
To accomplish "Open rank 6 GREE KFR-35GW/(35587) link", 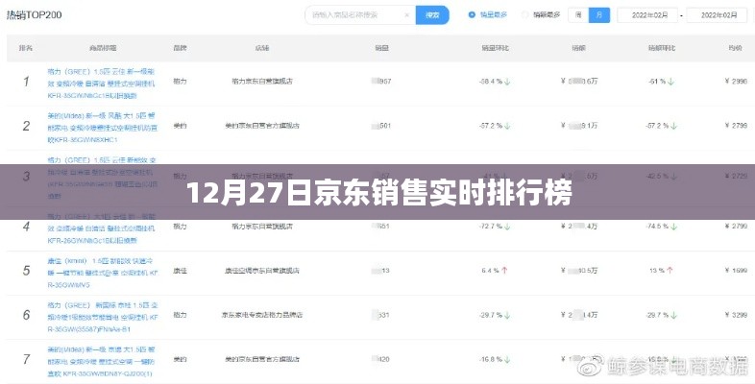I will pos(103,317).
